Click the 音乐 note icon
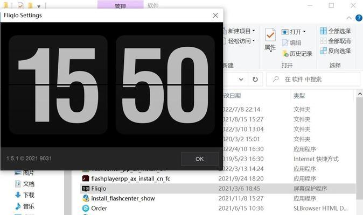 (x=18, y=206)
